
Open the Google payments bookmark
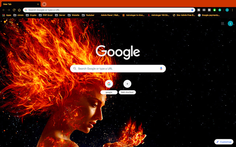pos(209,15)
